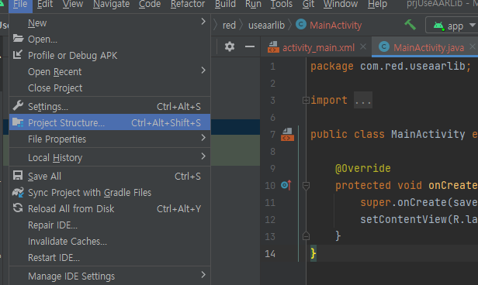This screenshot has height=285, width=478.
Task: Open the Code menu
Action: (x=150, y=4)
